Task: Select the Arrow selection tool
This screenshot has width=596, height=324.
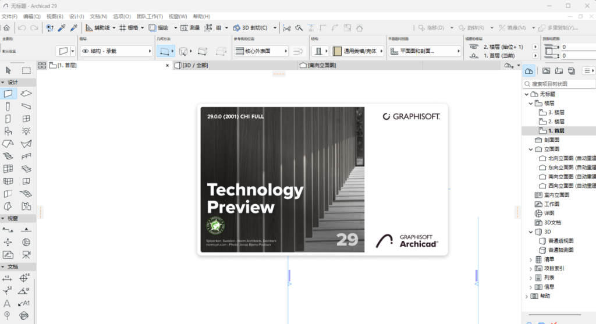Action: (8, 70)
